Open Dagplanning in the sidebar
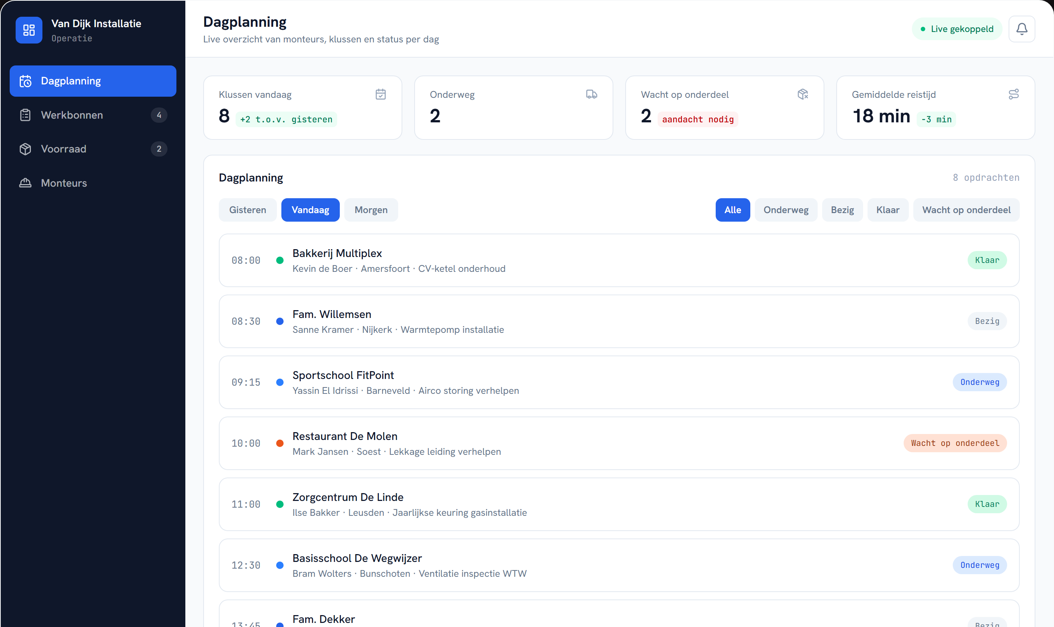Viewport: 1054px width, 627px height. tap(93, 81)
